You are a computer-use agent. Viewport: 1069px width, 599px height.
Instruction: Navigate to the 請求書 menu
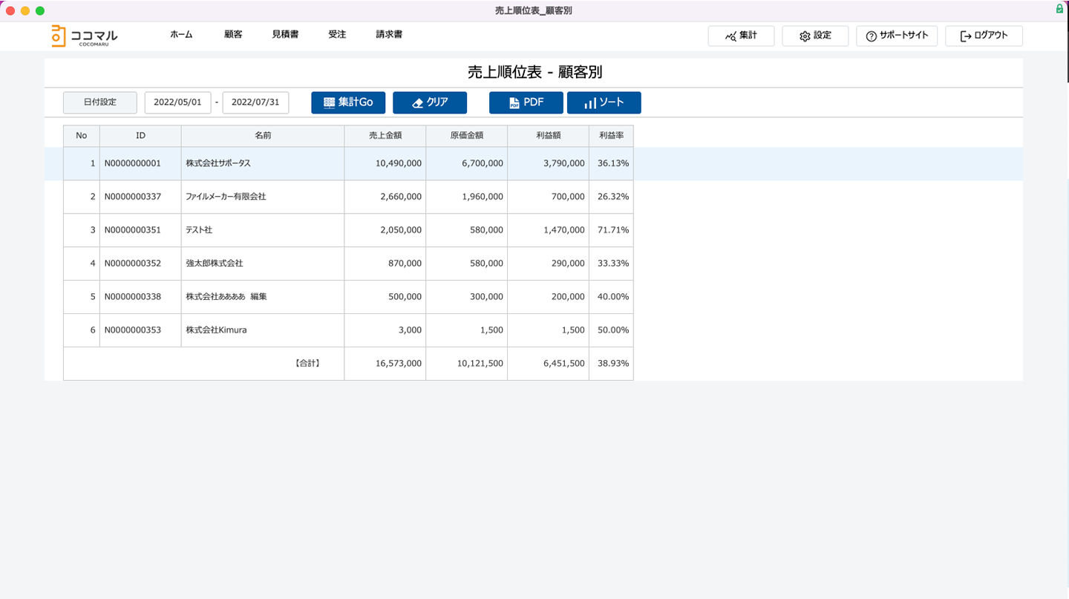click(389, 35)
